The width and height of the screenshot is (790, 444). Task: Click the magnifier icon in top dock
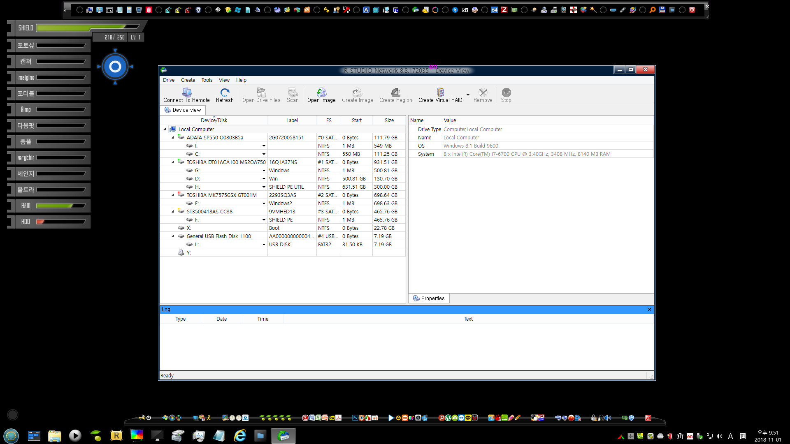pyautogui.click(x=652, y=10)
